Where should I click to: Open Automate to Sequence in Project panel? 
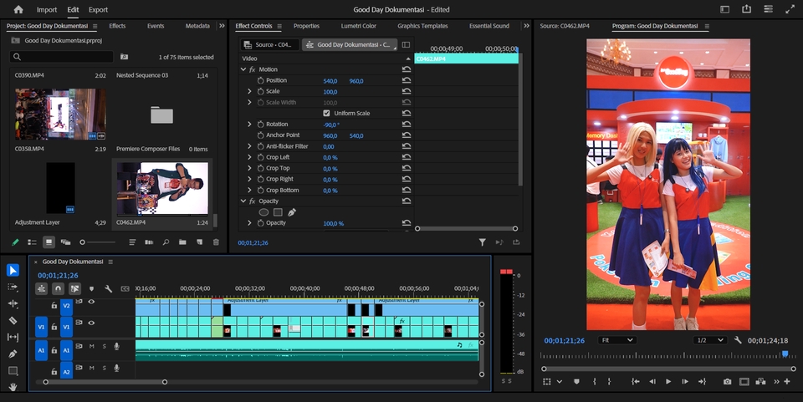149,242
